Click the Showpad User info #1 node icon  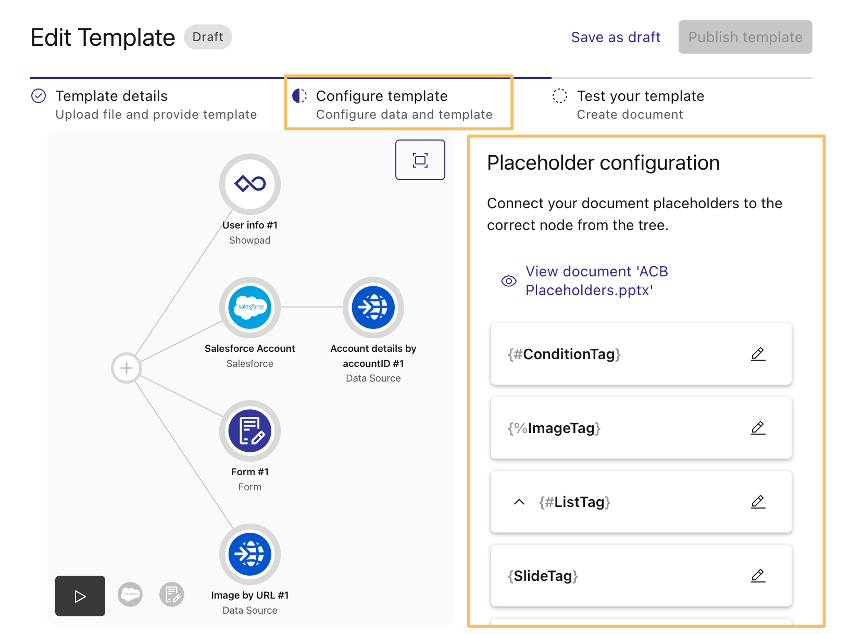click(x=250, y=184)
